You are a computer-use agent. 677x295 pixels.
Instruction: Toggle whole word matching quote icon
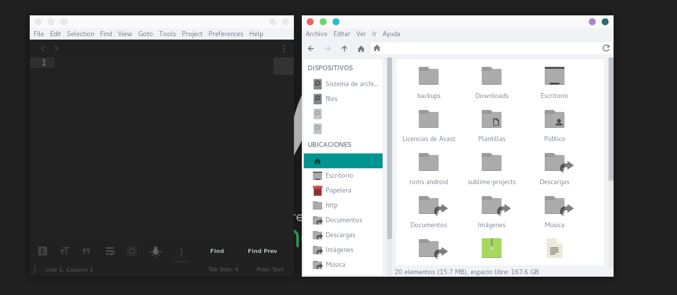coord(86,251)
